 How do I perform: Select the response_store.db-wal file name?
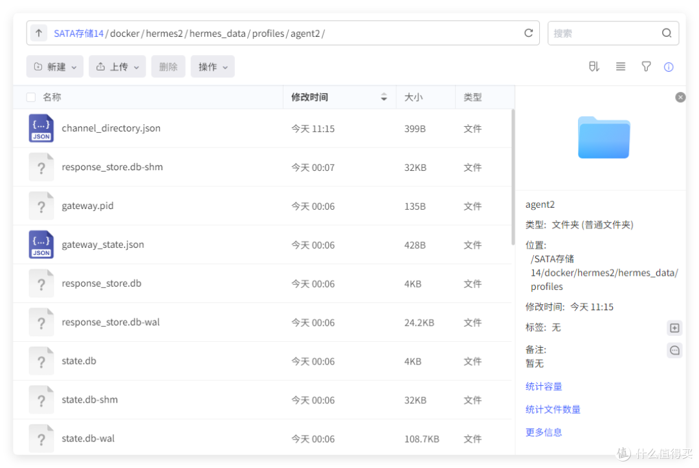point(111,322)
